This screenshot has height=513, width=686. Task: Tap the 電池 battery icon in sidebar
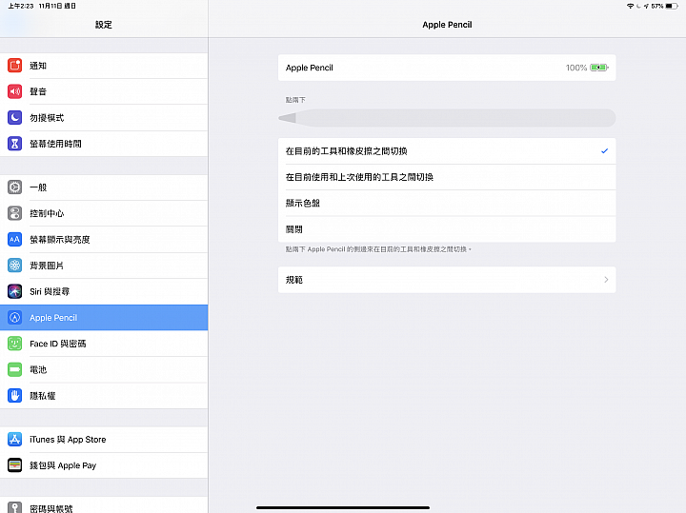(15, 369)
